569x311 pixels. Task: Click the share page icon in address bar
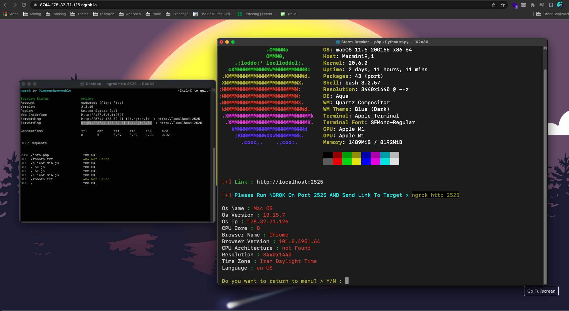point(493,5)
